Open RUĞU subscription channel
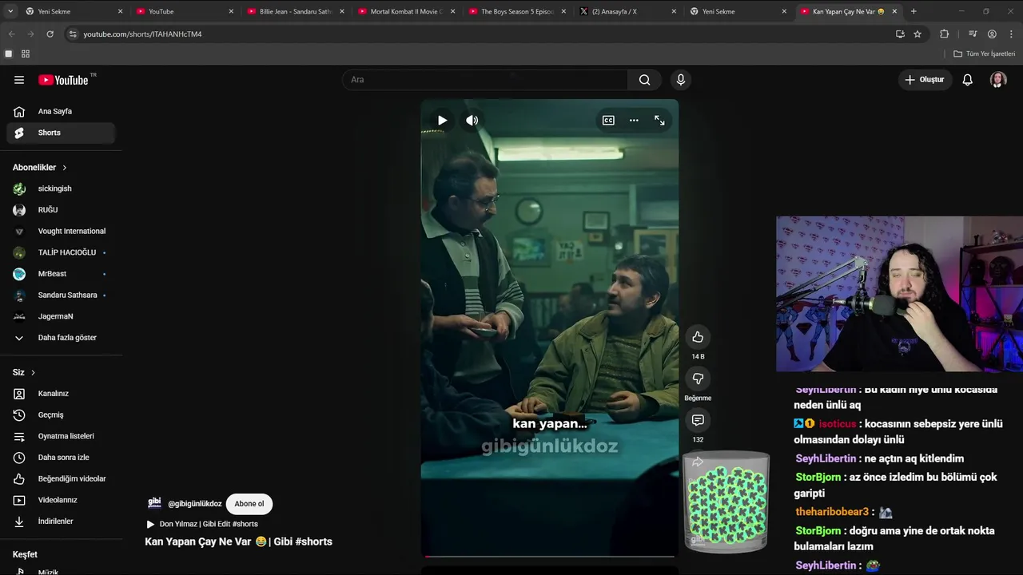 [61, 210]
